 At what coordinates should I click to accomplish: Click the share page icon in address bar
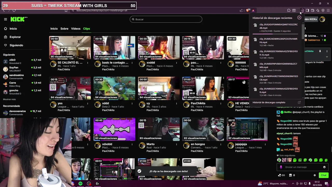pos(241,10)
